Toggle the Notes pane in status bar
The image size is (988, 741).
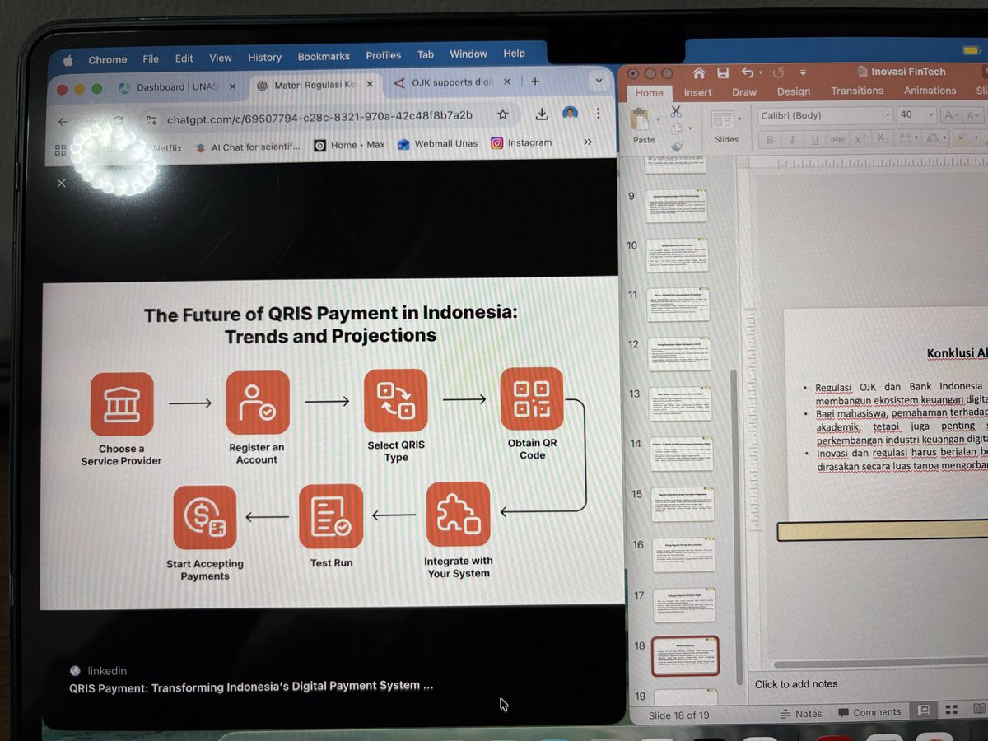[x=800, y=713]
